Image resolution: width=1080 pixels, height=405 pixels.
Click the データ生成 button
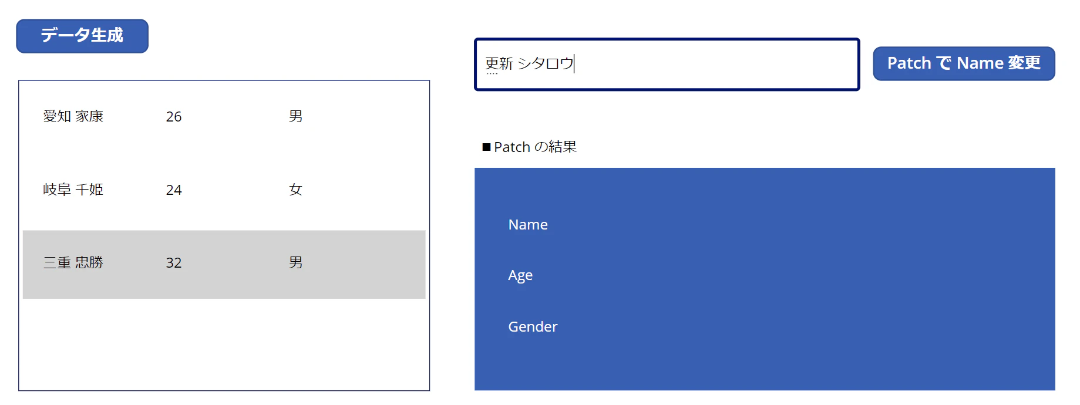(82, 36)
